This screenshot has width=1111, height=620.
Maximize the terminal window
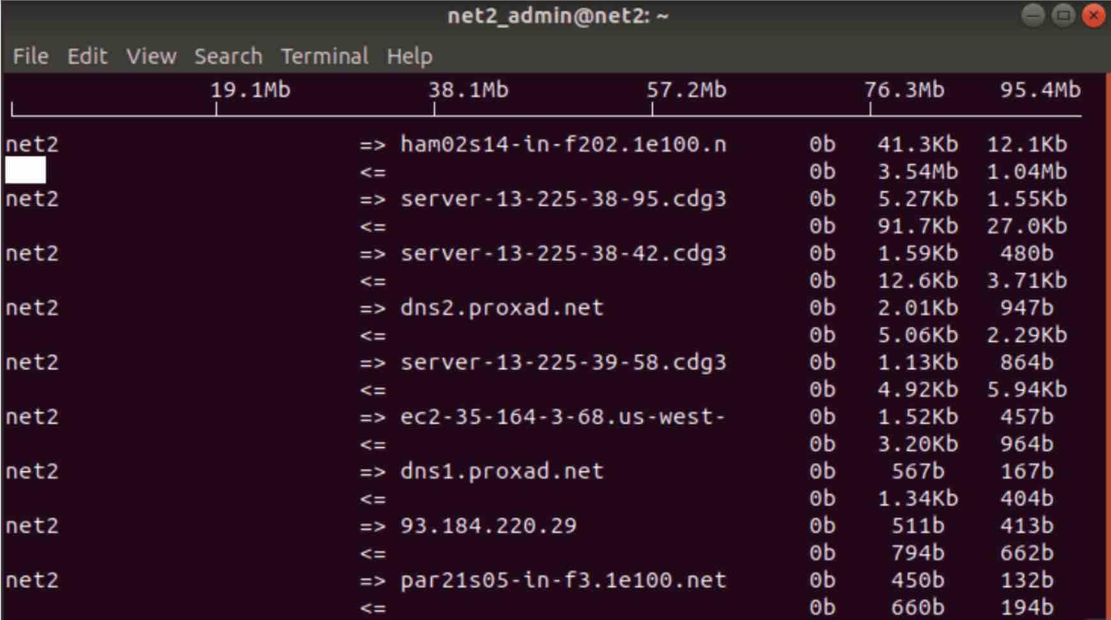pos(1063,15)
